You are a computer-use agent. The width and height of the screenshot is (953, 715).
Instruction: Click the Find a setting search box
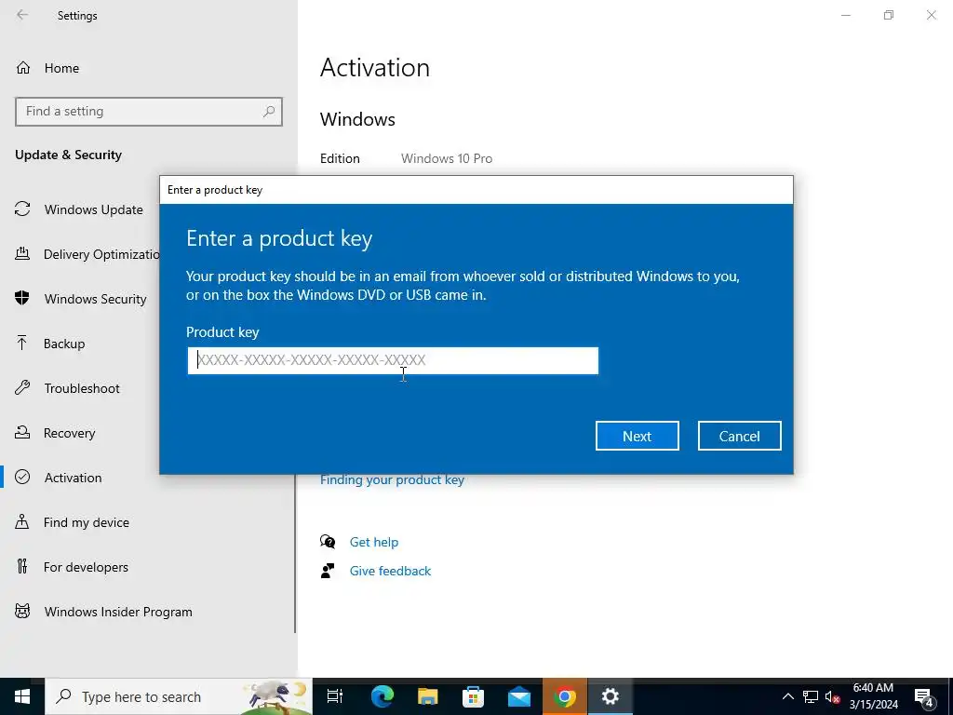tap(149, 112)
